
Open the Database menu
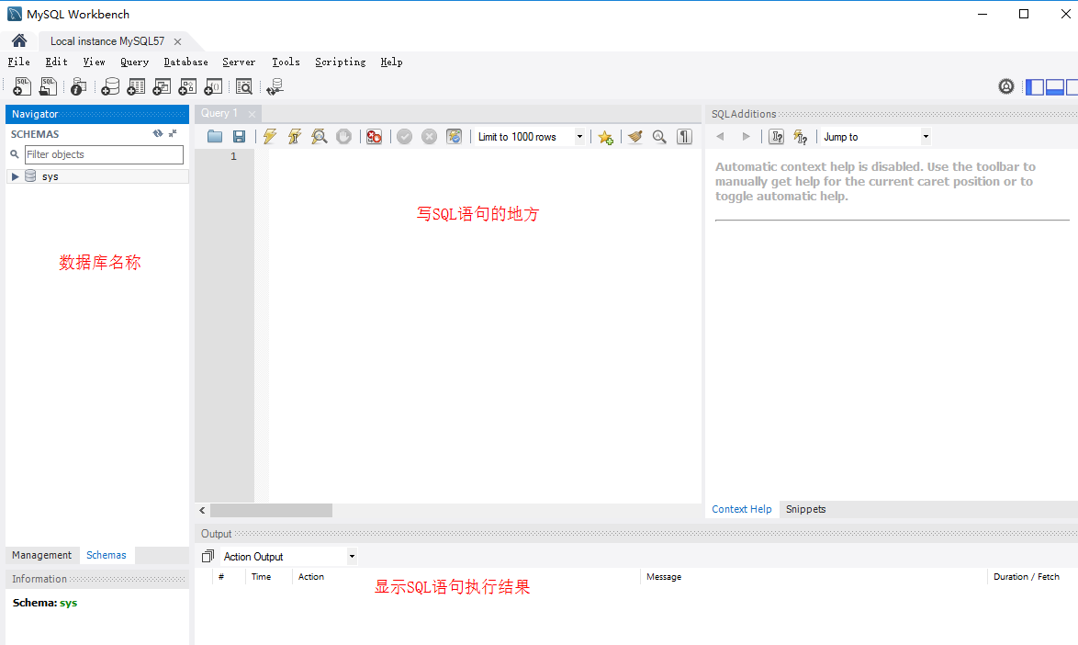(x=185, y=62)
